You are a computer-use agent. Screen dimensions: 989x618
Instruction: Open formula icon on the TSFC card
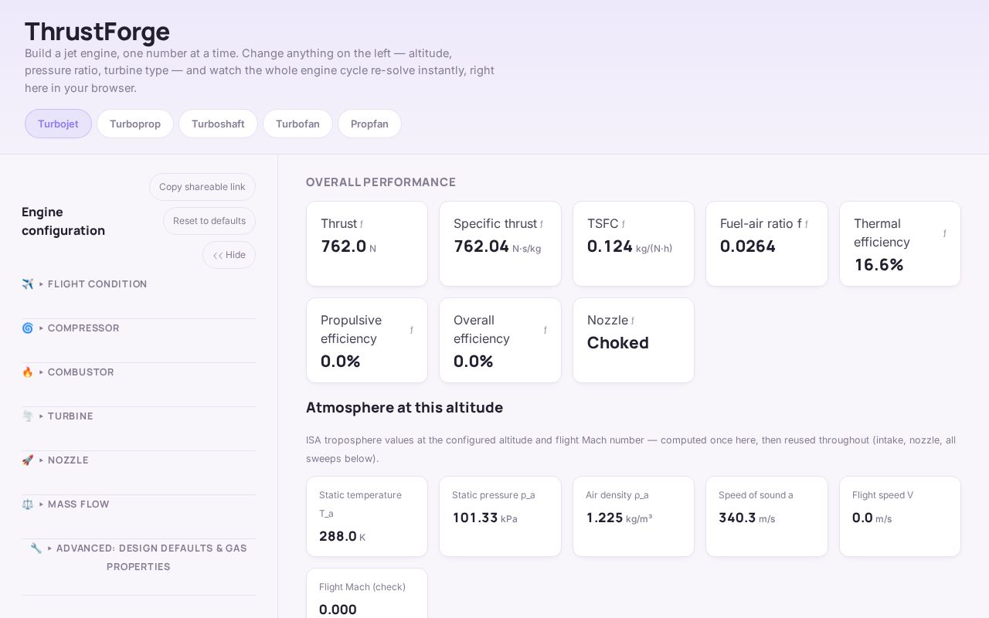(624, 224)
